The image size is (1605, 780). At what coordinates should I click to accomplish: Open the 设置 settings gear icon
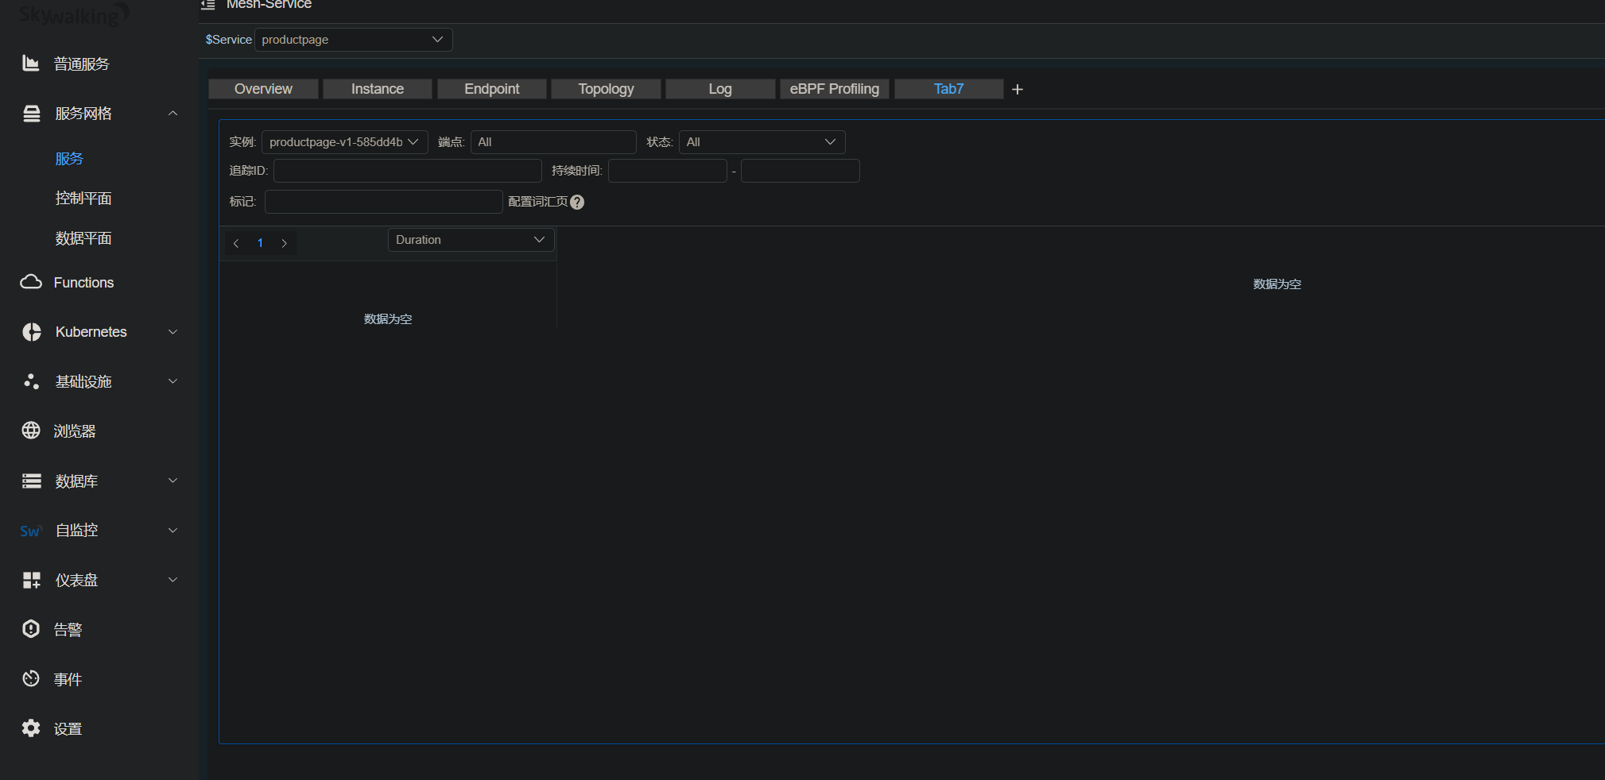pos(31,728)
